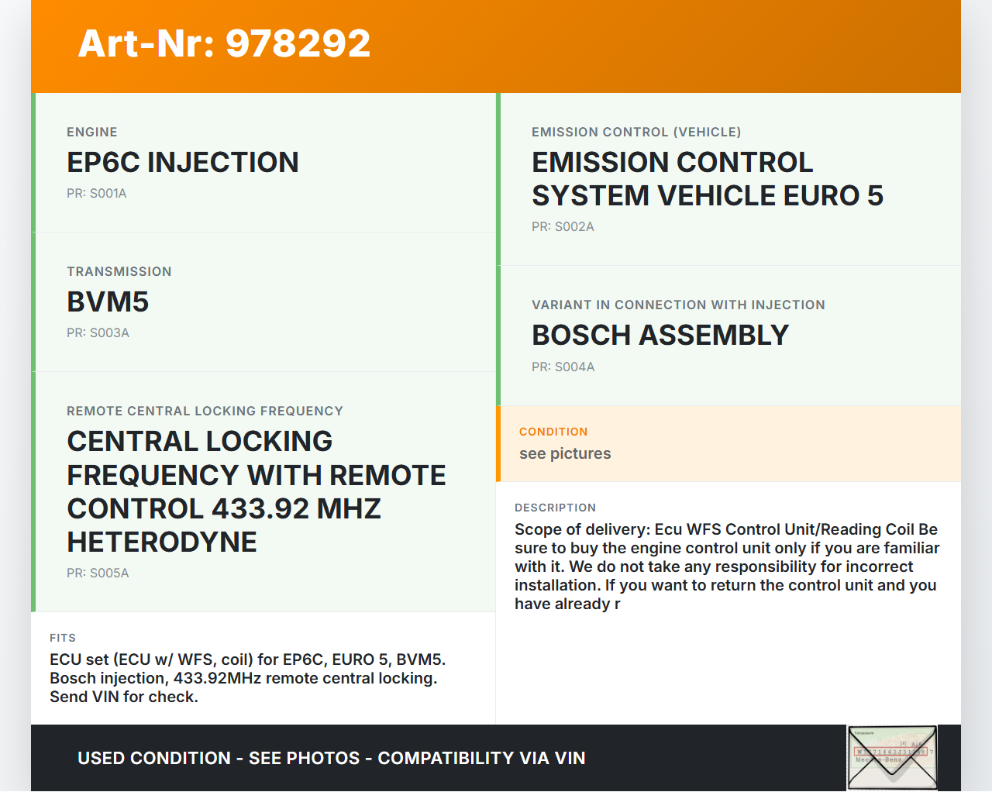This screenshot has height=792, width=992.
Task: Click the TRANSMISSION field label
Action: point(119,271)
